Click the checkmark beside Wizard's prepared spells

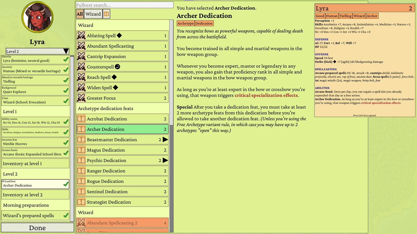tap(66, 215)
